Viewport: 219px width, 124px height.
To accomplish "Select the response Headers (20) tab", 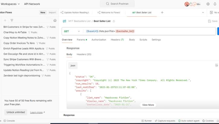I will [x=84, y=54].
